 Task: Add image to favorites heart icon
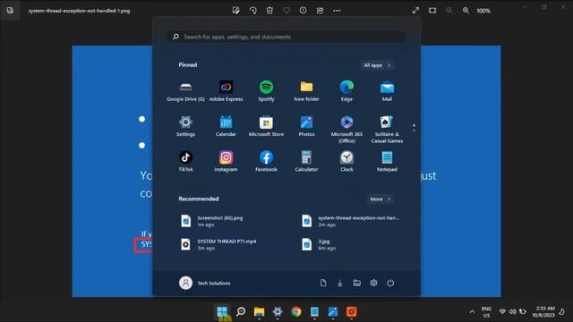pyautogui.click(x=286, y=11)
